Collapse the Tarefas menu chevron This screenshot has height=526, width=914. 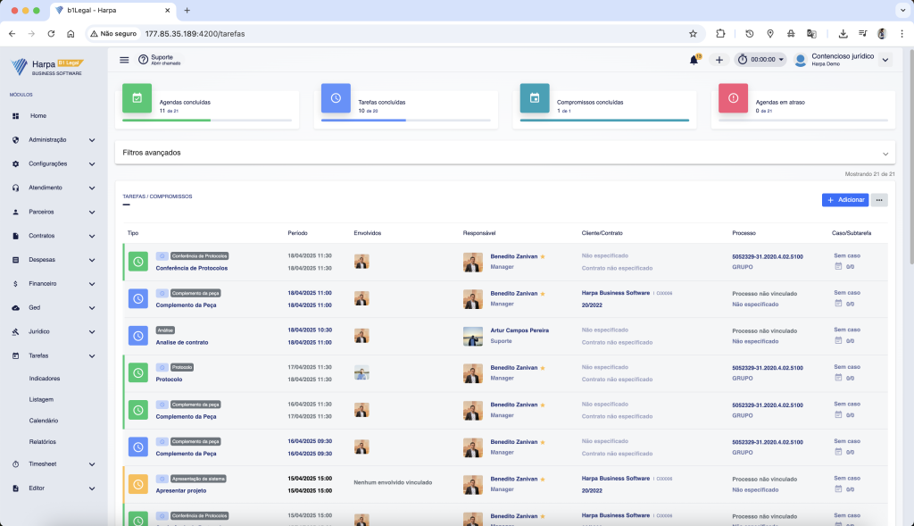click(x=92, y=355)
